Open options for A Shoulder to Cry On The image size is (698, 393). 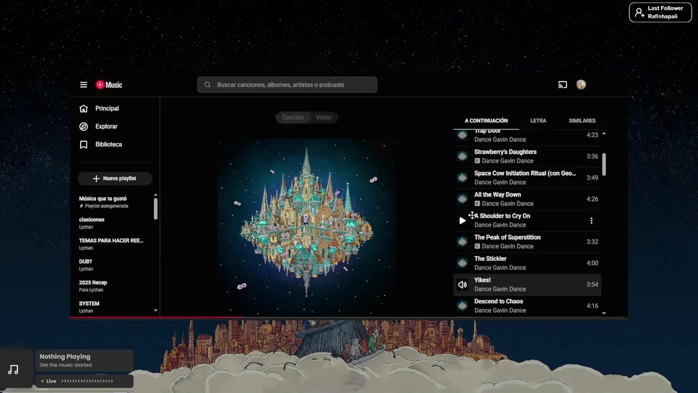tap(591, 221)
